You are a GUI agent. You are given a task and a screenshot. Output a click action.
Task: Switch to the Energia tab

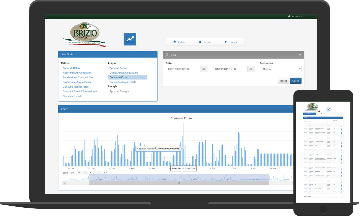(233, 42)
